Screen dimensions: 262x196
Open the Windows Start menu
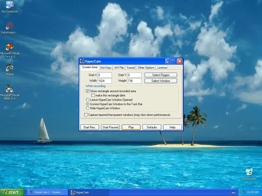click(12, 192)
